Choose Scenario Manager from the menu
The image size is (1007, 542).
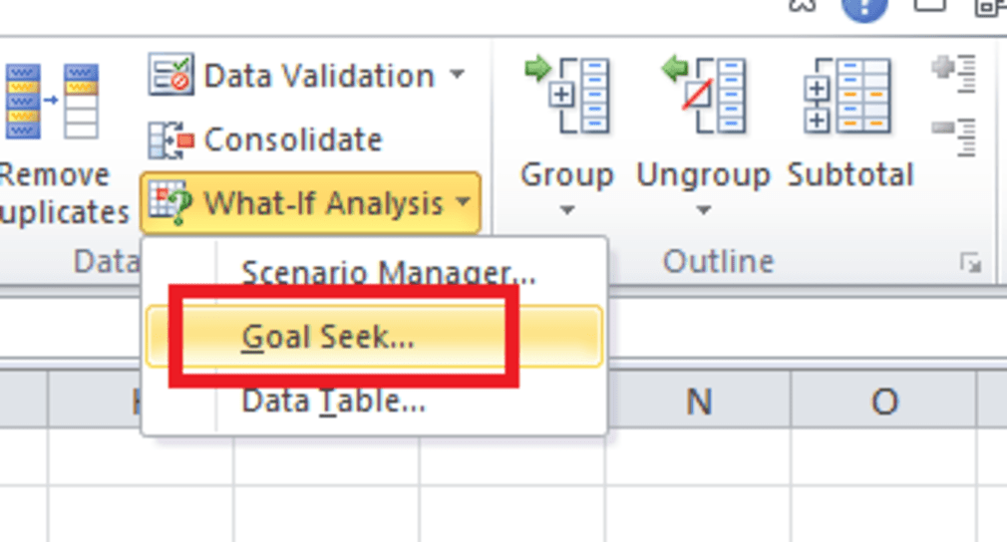pyautogui.click(x=389, y=273)
